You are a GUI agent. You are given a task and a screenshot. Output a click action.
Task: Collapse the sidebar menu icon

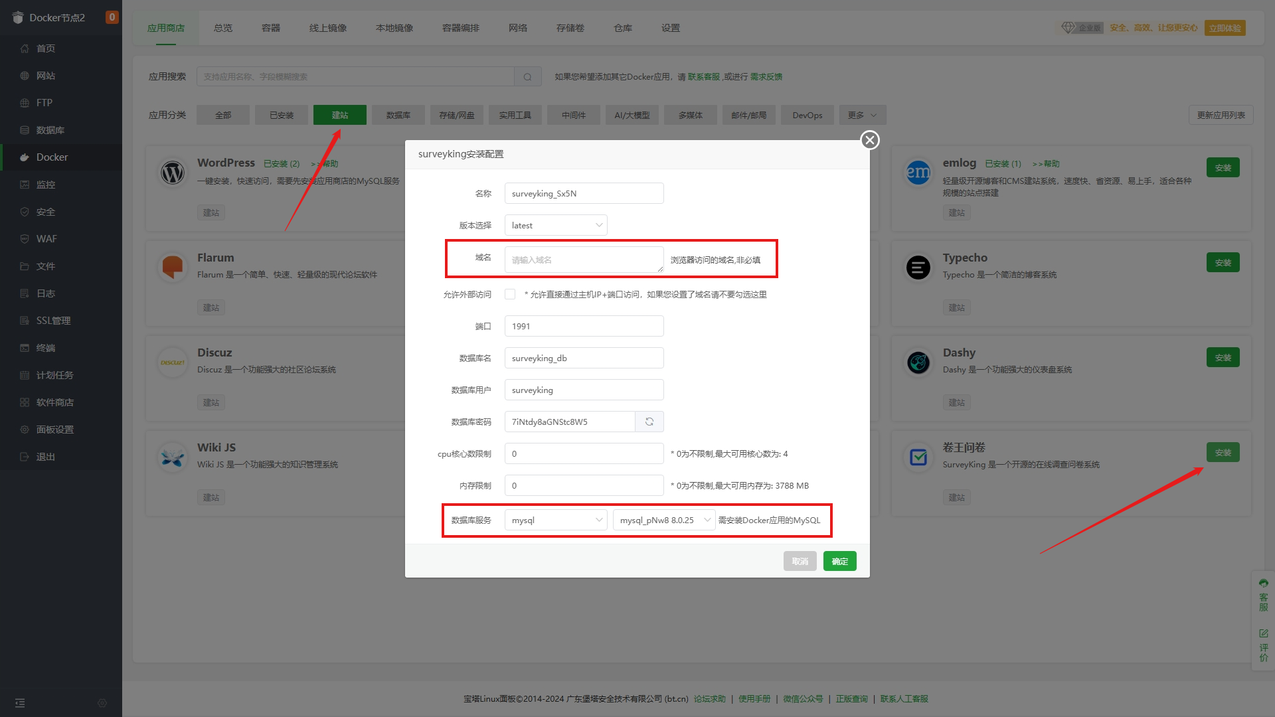point(20,702)
